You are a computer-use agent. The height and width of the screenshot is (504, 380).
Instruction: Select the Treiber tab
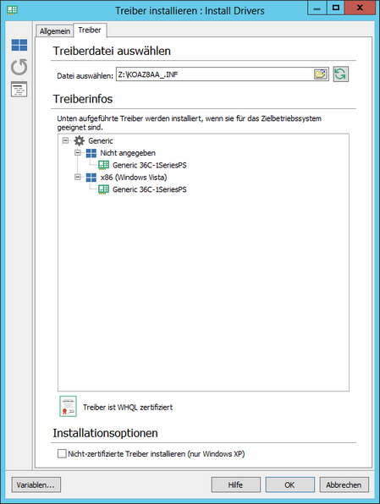click(x=90, y=30)
